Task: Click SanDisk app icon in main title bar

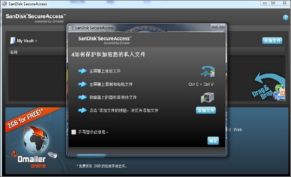Action: (4, 4)
